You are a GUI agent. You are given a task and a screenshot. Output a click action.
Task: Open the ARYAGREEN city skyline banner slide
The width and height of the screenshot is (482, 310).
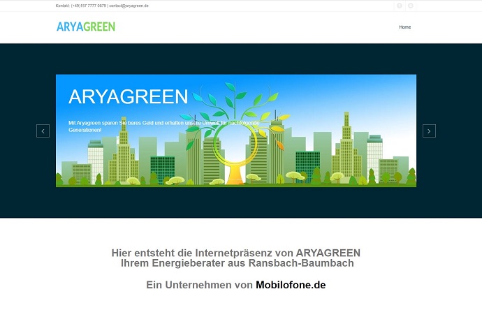(x=236, y=131)
